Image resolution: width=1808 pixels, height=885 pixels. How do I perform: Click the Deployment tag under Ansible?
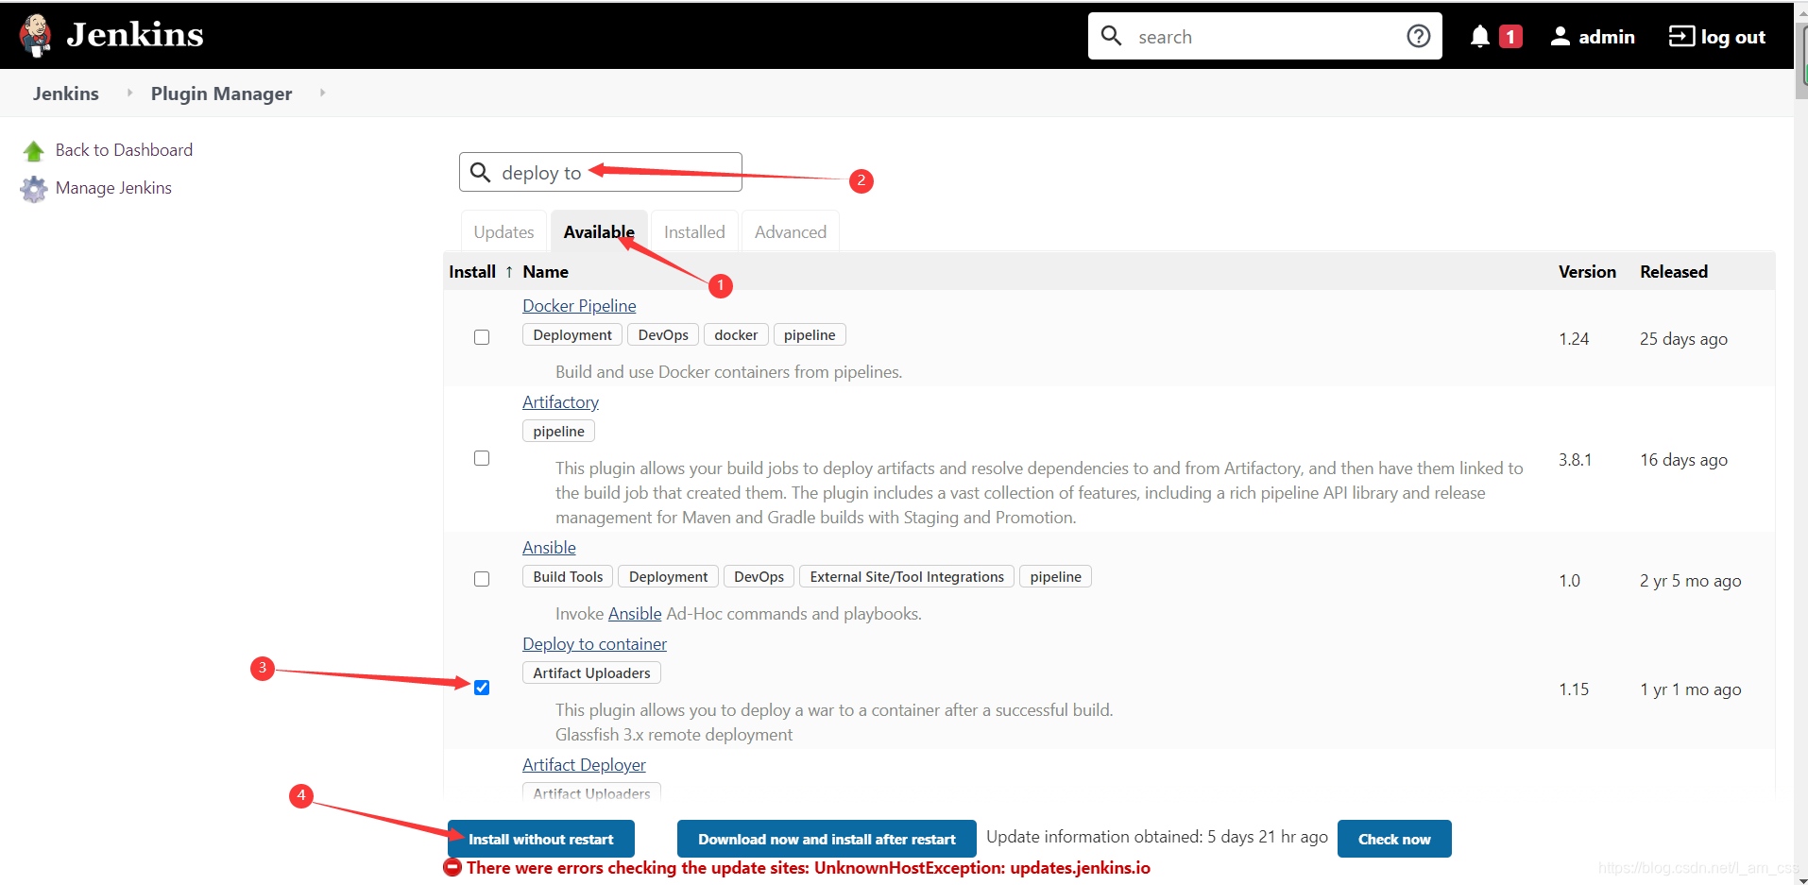point(669,577)
